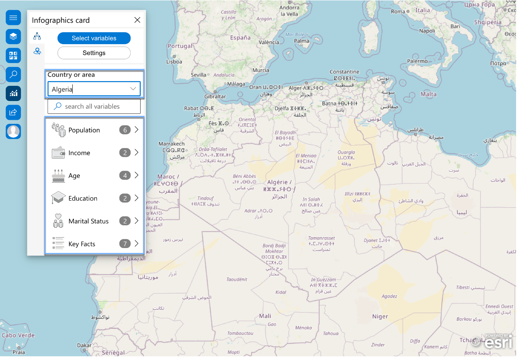The image size is (519, 361).
Task: Click the magnifier icon in variable search
Action: pyautogui.click(x=57, y=106)
